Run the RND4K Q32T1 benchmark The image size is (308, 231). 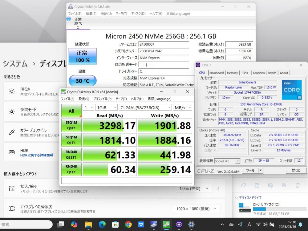coord(71,155)
